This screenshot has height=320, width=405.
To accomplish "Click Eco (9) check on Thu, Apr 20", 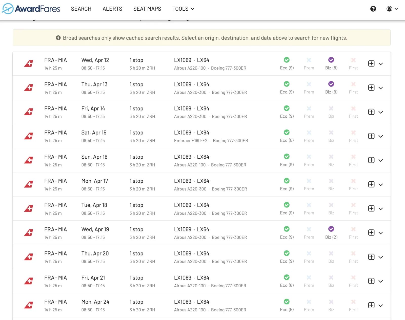I will (x=287, y=253).
